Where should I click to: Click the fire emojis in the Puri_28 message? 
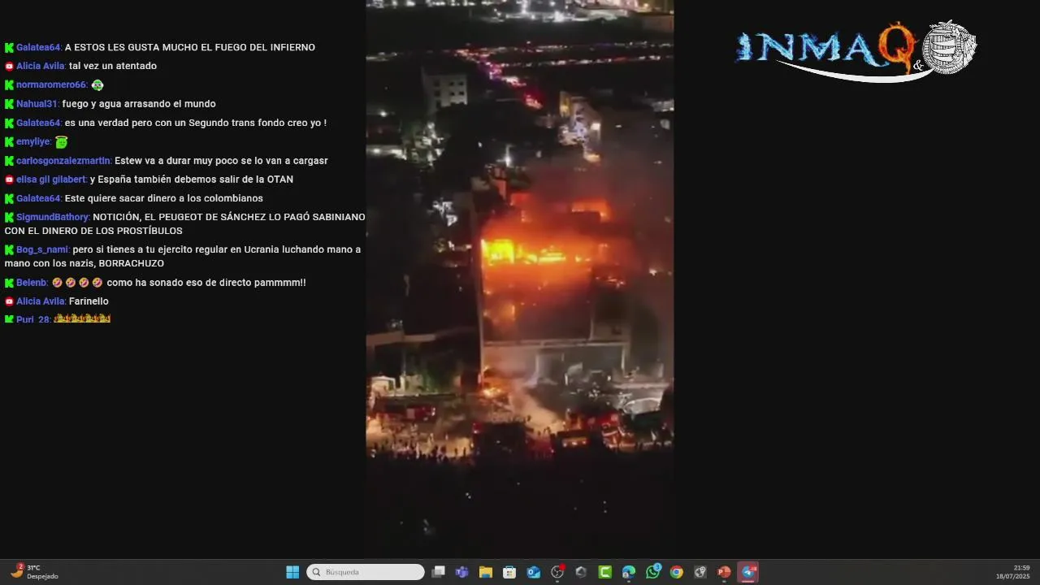click(82, 319)
